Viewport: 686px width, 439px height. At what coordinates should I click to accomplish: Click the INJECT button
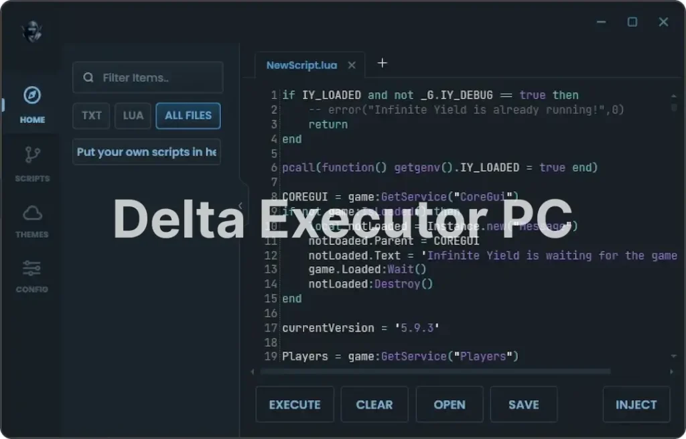(636, 404)
